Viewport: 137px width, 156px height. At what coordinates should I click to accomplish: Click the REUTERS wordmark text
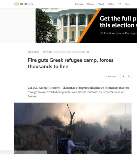[x=26, y=4]
